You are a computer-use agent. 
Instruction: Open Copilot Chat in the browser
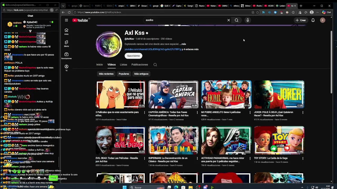[326, 12]
